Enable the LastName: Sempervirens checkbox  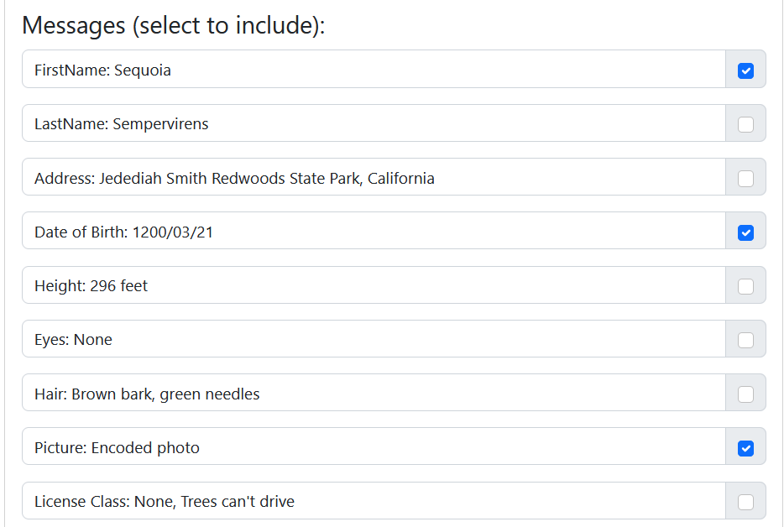pos(745,124)
